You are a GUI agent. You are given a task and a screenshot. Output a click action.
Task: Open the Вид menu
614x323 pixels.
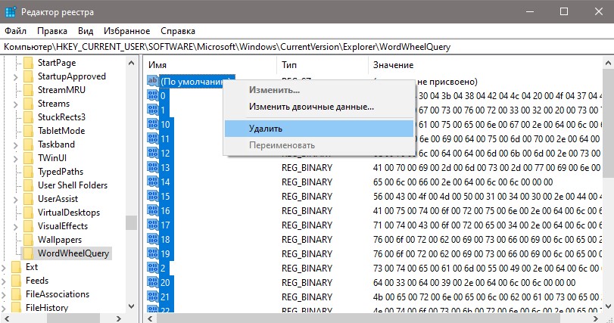86,31
